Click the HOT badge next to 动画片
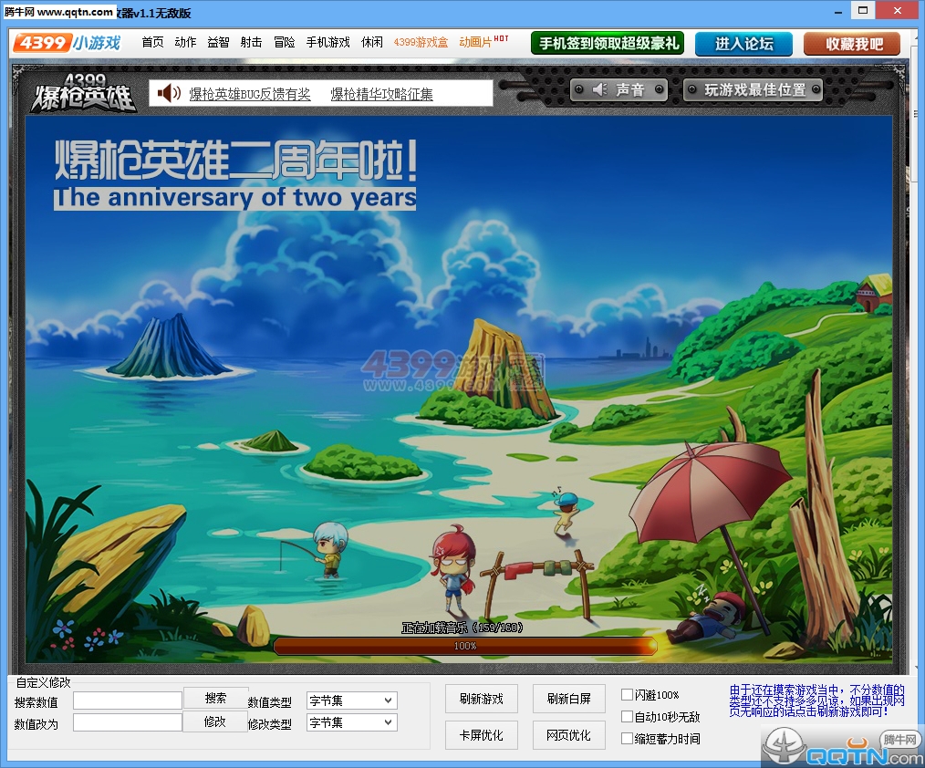The width and height of the screenshot is (925, 768). coord(501,38)
